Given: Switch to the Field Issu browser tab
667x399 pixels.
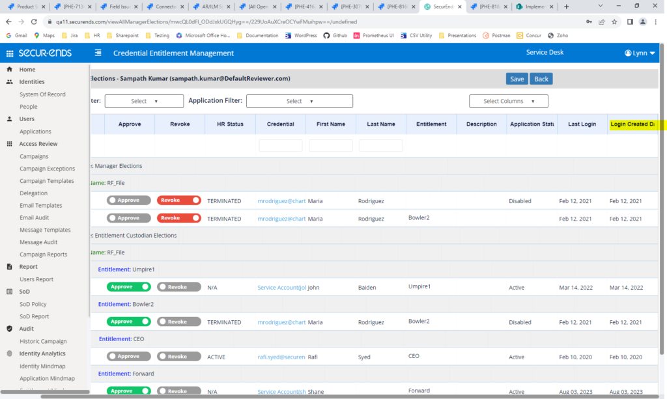Looking at the screenshot, I should pyautogui.click(x=119, y=7).
